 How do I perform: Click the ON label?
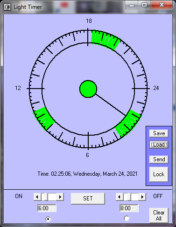click(19, 196)
